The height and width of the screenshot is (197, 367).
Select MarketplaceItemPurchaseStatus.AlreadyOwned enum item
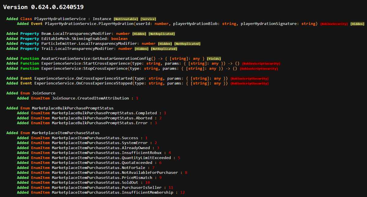pyautogui.click(x=101, y=148)
